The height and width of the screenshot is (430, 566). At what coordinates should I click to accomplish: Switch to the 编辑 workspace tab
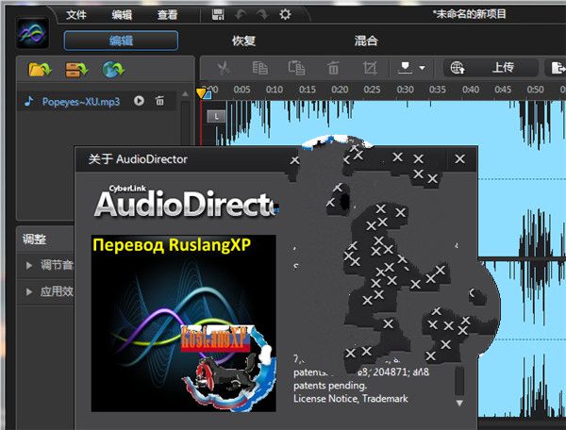121,41
